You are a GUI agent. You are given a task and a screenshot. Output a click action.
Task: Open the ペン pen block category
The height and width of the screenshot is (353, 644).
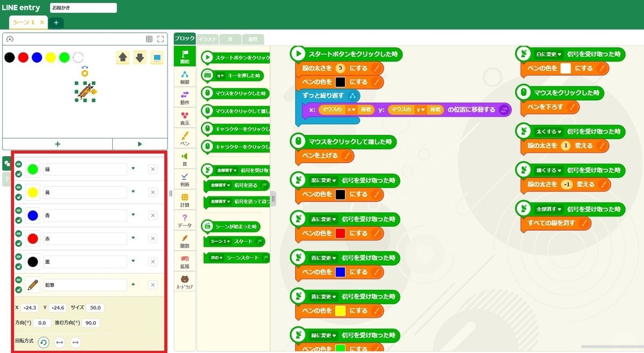click(x=185, y=139)
